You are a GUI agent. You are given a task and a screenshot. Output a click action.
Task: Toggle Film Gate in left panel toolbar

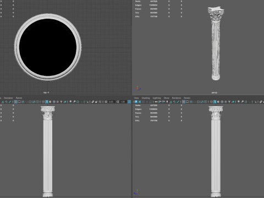[19, 102]
